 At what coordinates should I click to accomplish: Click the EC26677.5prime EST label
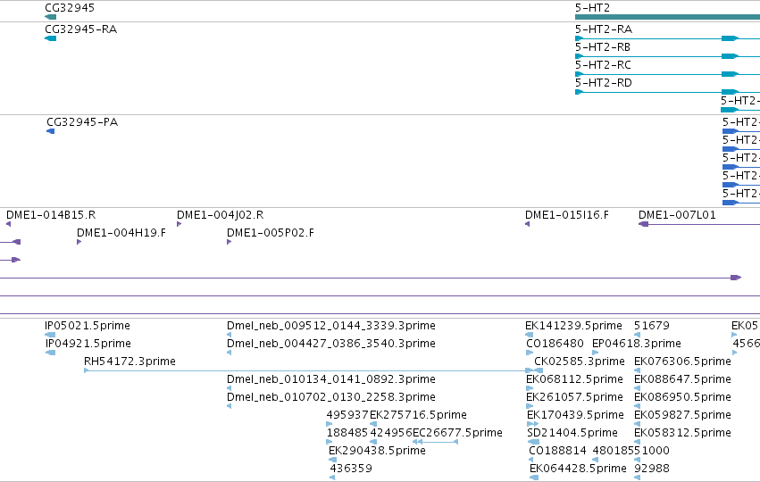tap(457, 433)
